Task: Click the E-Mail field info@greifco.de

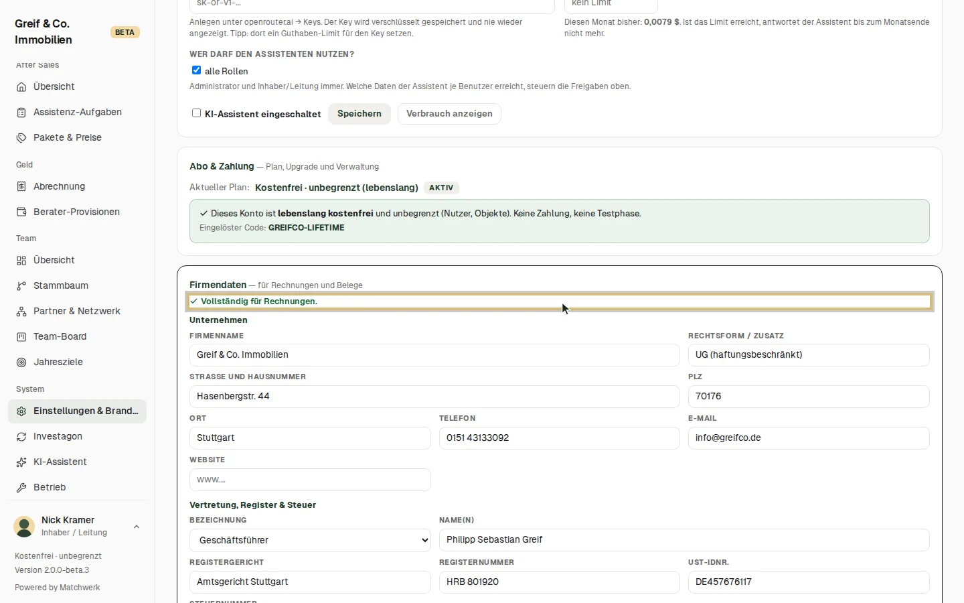Action: pos(809,438)
